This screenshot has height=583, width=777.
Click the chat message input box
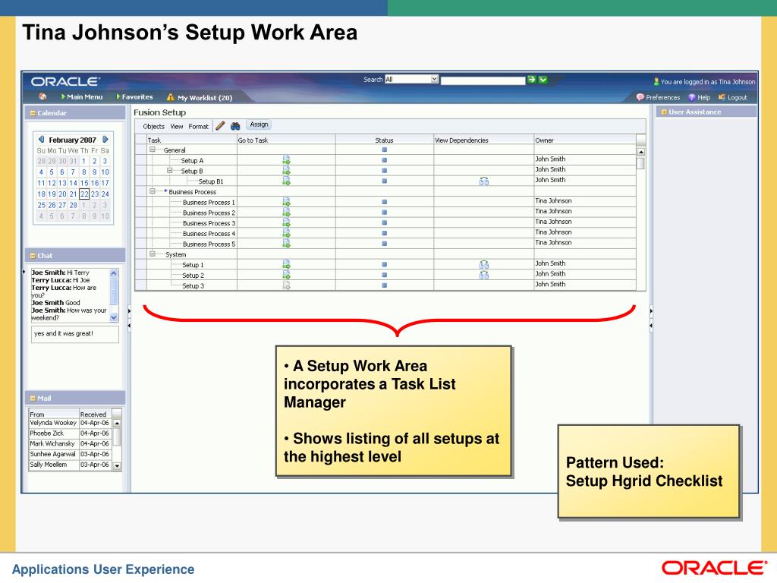(75, 334)
